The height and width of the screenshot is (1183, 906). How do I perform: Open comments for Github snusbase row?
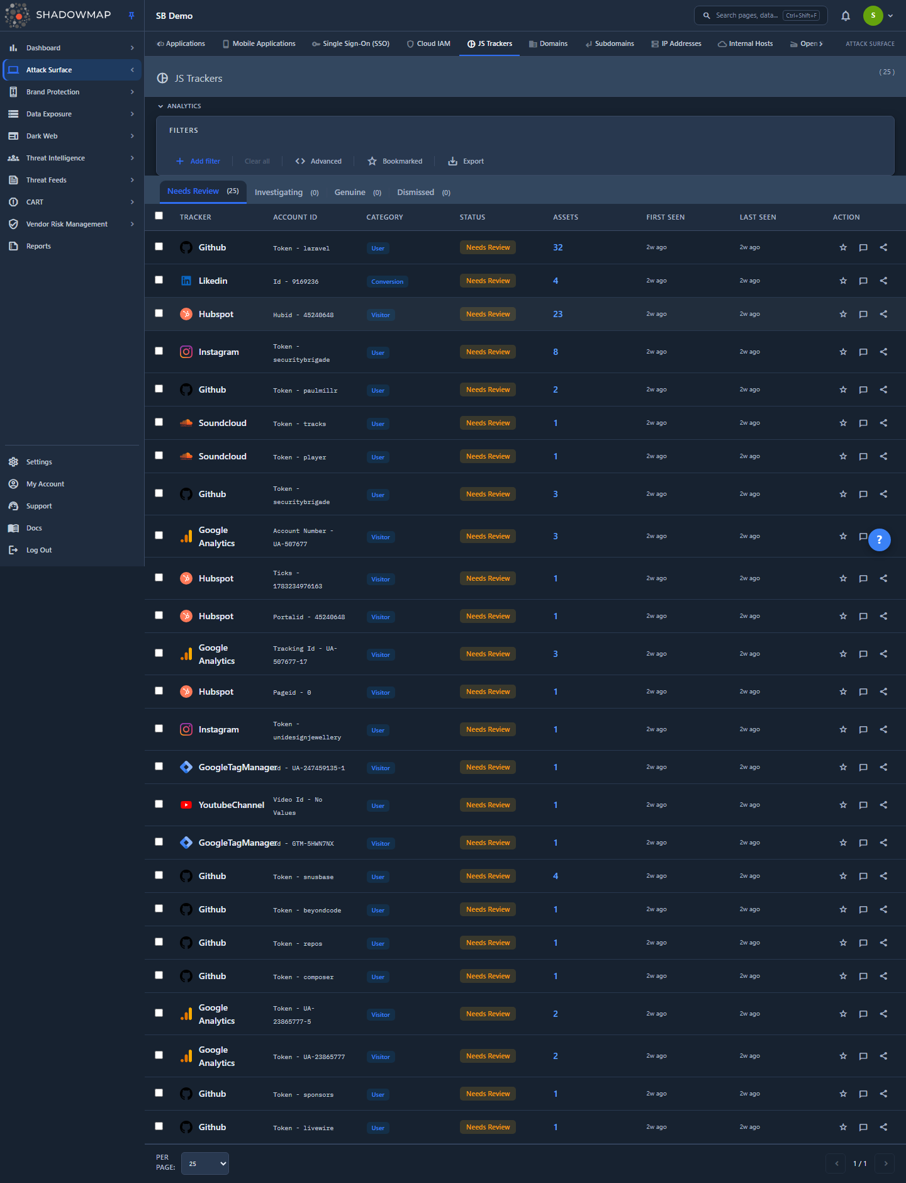tap(863, 876)
